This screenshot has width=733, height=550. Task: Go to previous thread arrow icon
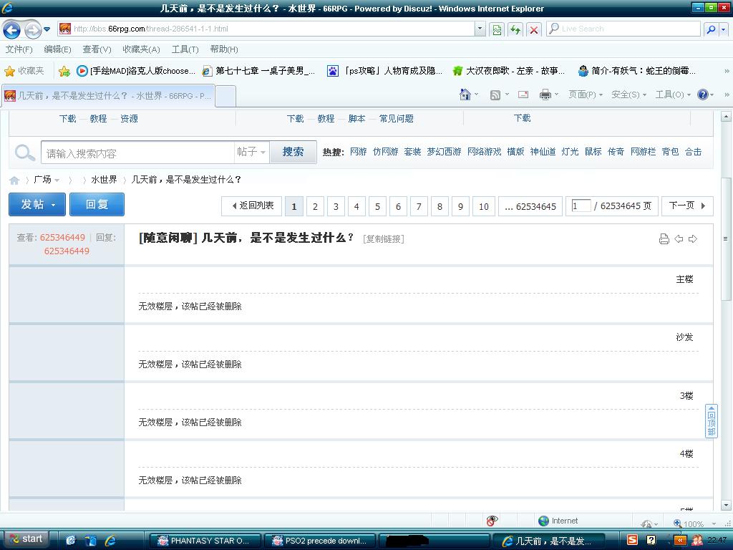click(679, 239)
